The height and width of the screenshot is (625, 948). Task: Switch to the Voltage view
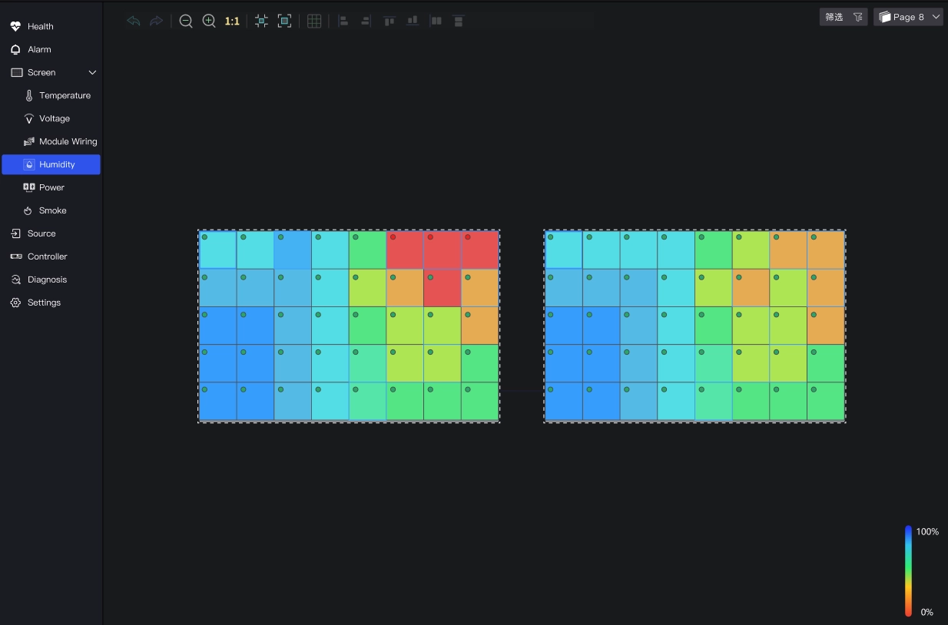click(x=55, y=118)
